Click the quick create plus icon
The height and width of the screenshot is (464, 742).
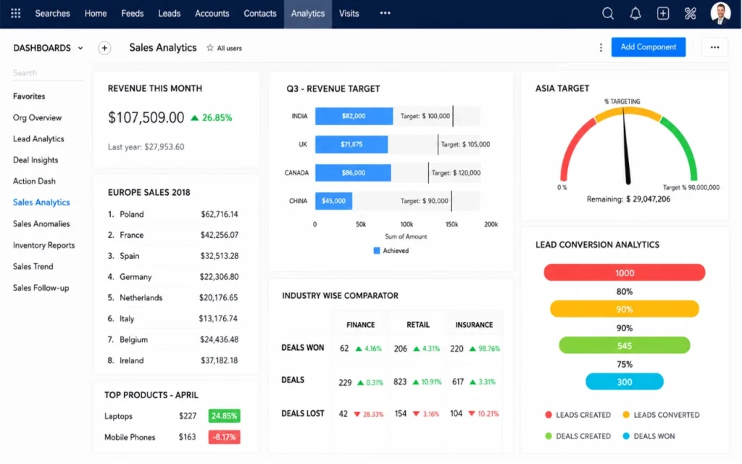click(663, 13)
